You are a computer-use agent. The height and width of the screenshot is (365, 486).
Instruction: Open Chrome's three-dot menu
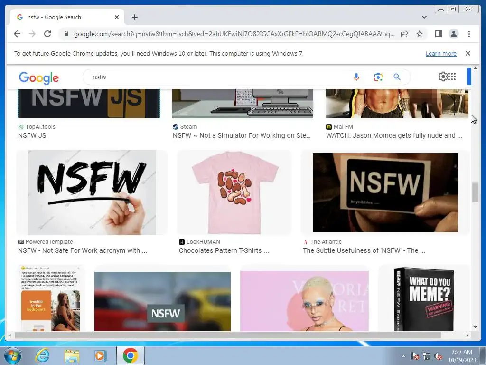[469, 34]
